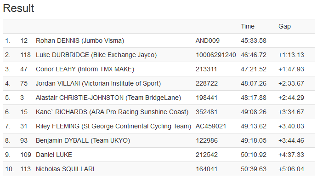The width and height of the screenshot is (317, 179).
Task: Select gap value +5:06.04
Action: coord(291,169)
